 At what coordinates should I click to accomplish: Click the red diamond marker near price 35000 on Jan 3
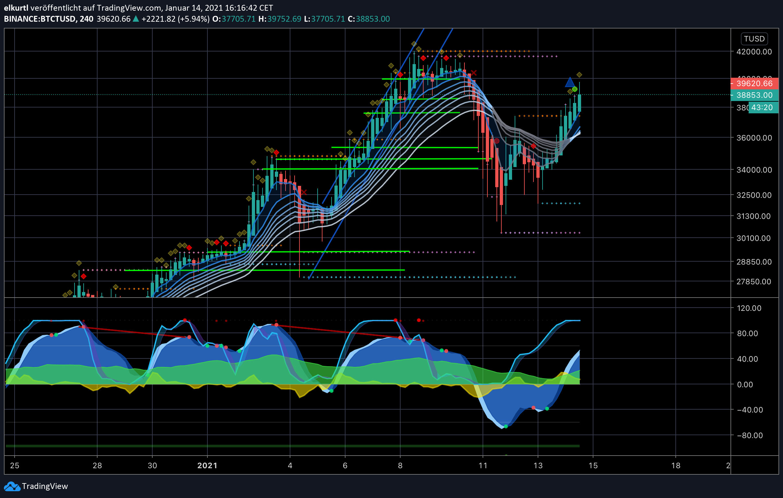click(276, 153)
